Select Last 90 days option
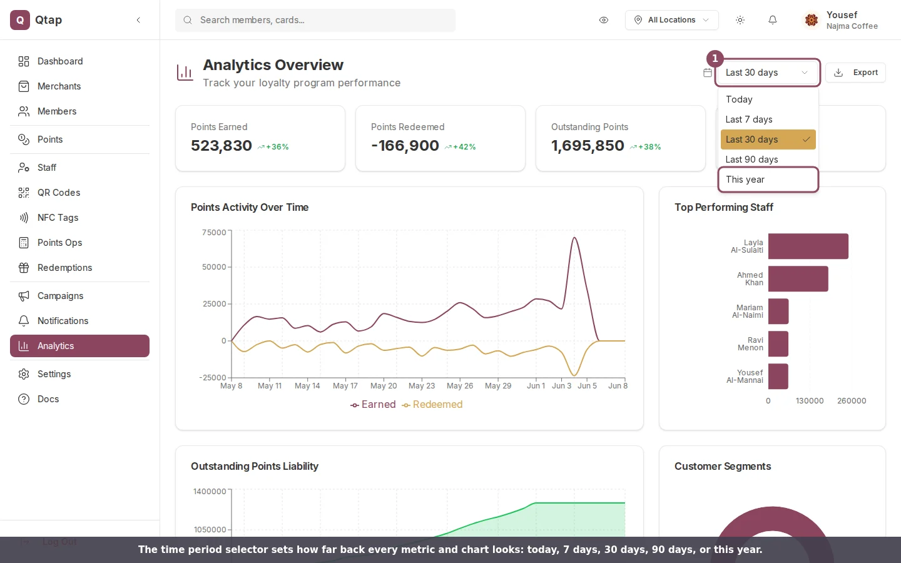This screenshot has width=901, height=563. (768, 160)
